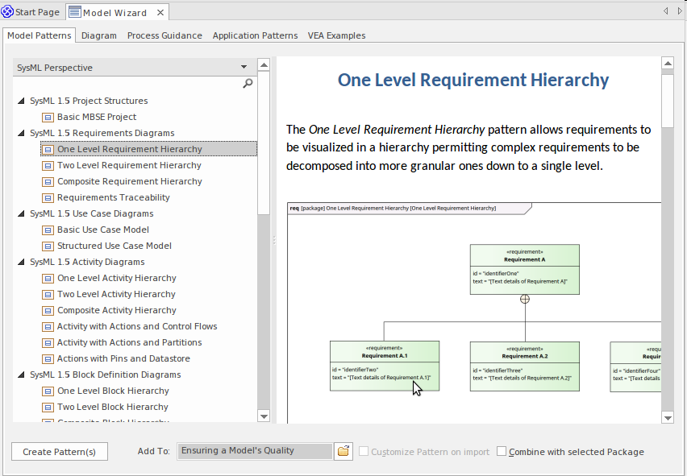
Task: Select Requirement A.2 box in diagram preview
Action: point(524,366)
